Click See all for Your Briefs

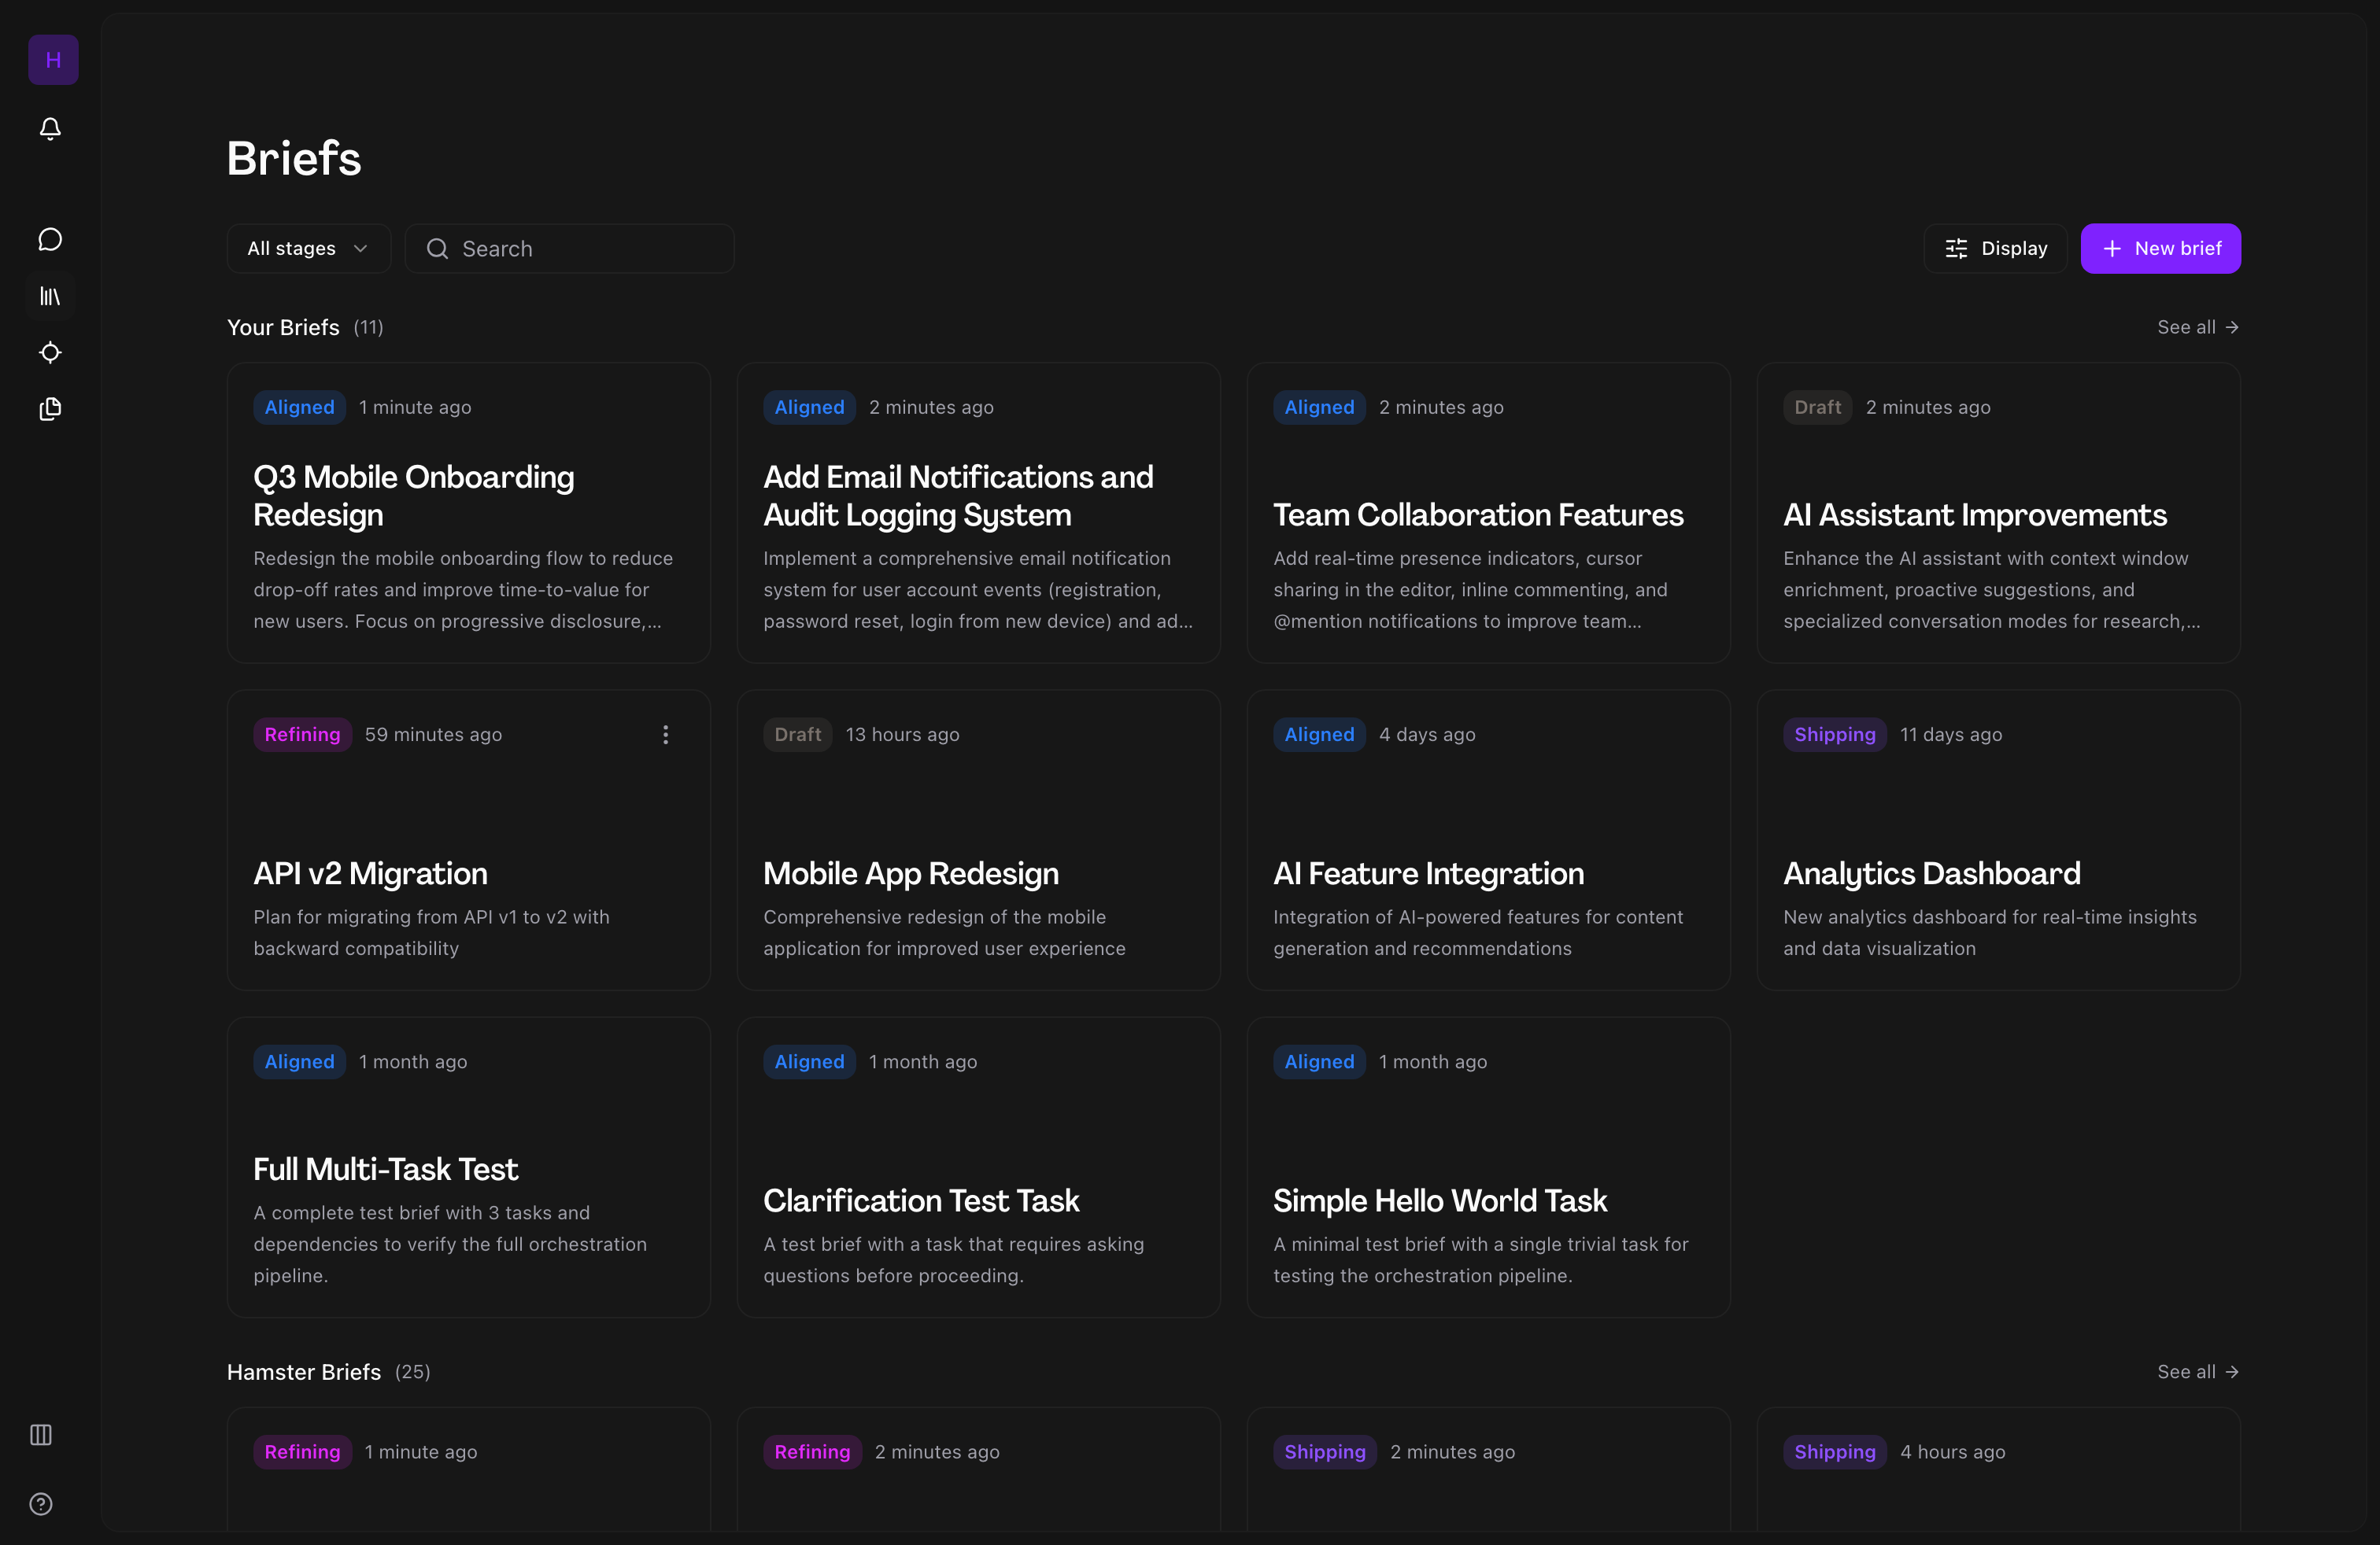[x=2197, y=328]
